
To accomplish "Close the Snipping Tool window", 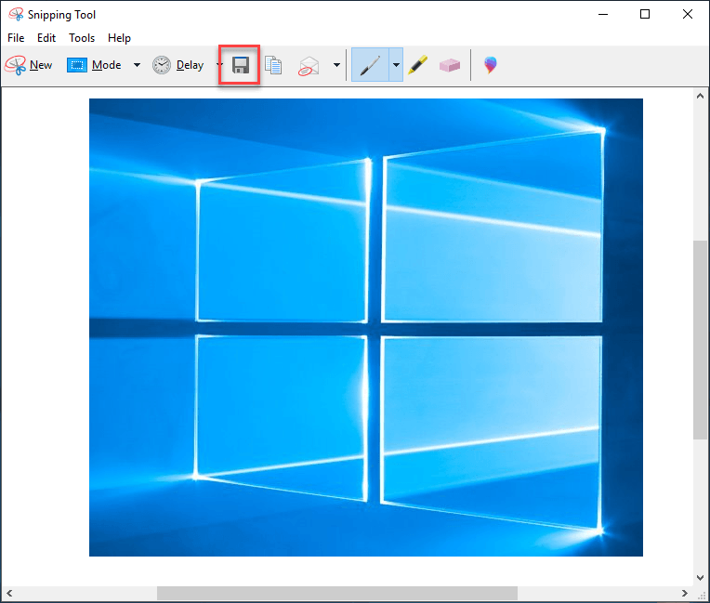I will [688, 15].
